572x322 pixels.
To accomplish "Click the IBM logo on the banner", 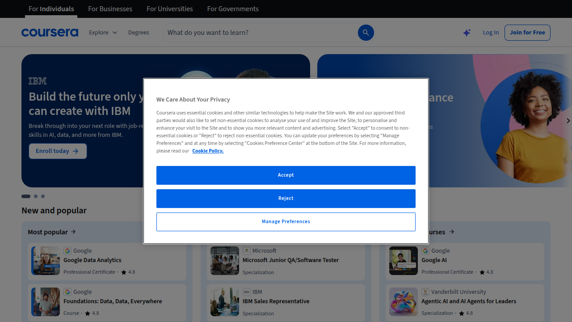I will [x=38, y=81].
